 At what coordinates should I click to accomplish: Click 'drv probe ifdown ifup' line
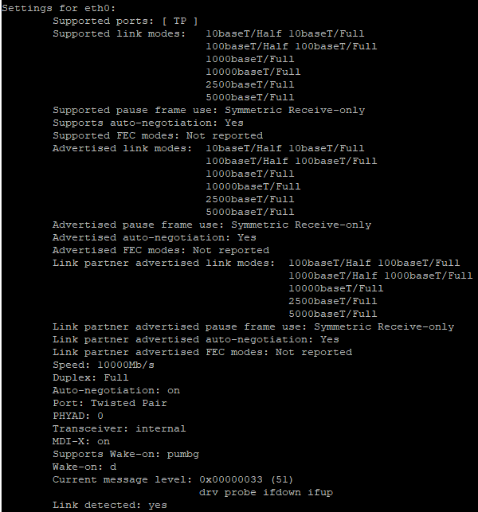pos(266,492)
